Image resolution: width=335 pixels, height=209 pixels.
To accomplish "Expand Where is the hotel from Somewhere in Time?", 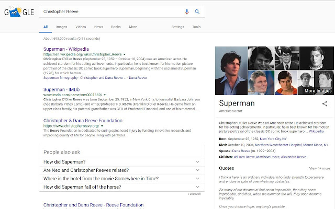I will [122, 179].
